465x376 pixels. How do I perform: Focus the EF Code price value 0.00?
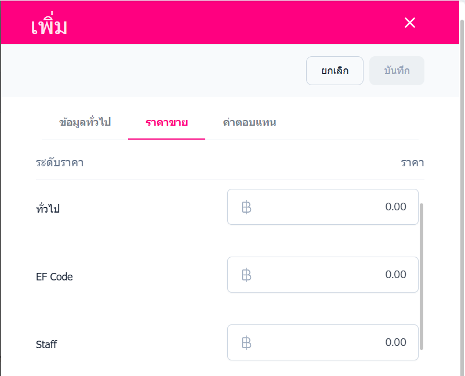point(395,275)
